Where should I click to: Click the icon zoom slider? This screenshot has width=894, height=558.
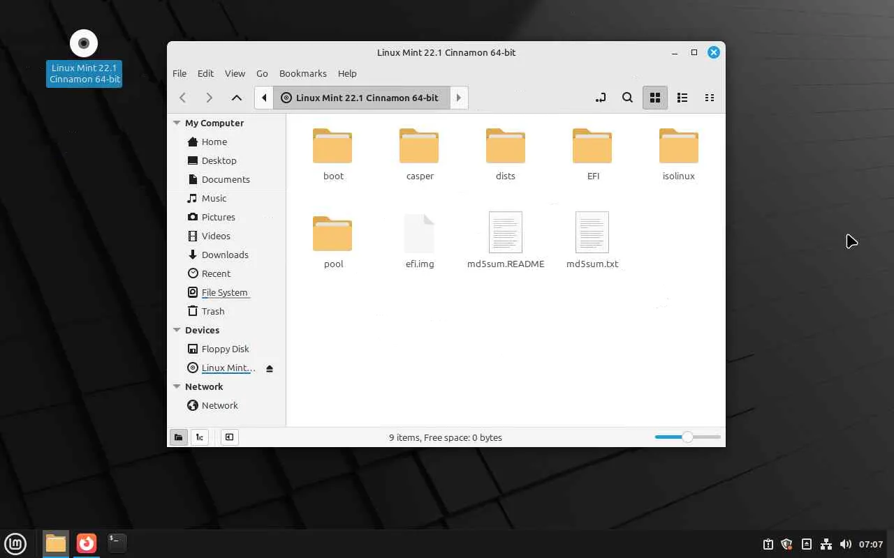tap(687, 437)
